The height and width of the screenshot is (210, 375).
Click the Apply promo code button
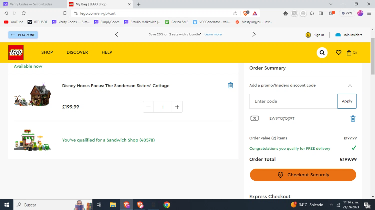(347, 101)
